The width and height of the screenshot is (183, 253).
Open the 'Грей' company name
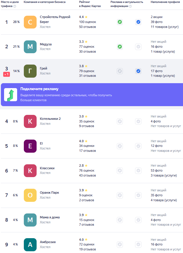click(44, 68)
